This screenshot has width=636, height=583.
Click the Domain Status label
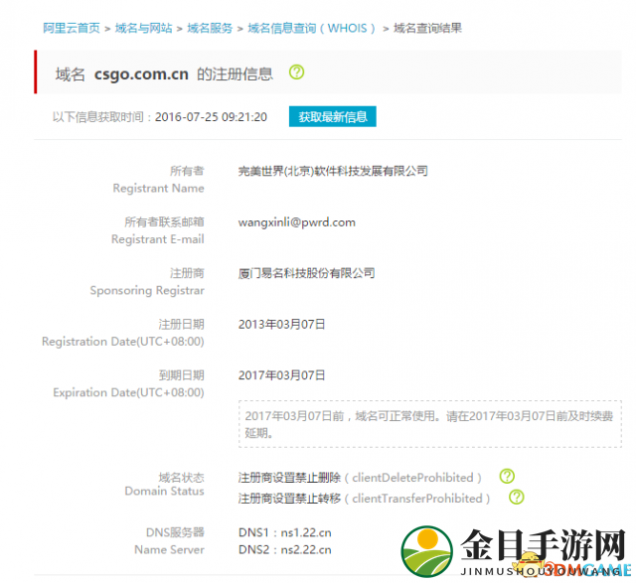coord(164,491)
